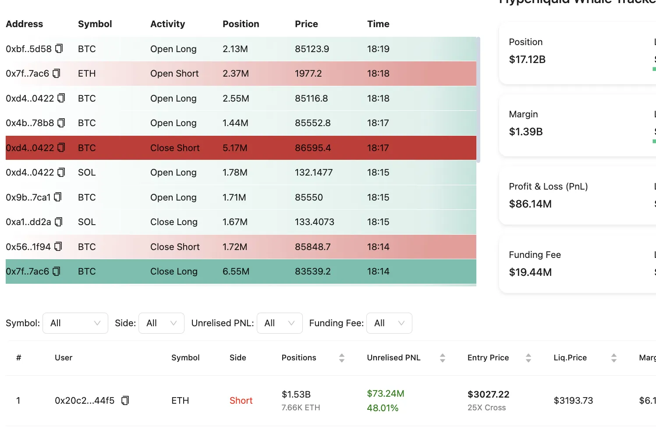Image resolution: width=656 pixels, height=437 pixels.
Task: Click price 86595.4 in red row
Action: point(313,148)
